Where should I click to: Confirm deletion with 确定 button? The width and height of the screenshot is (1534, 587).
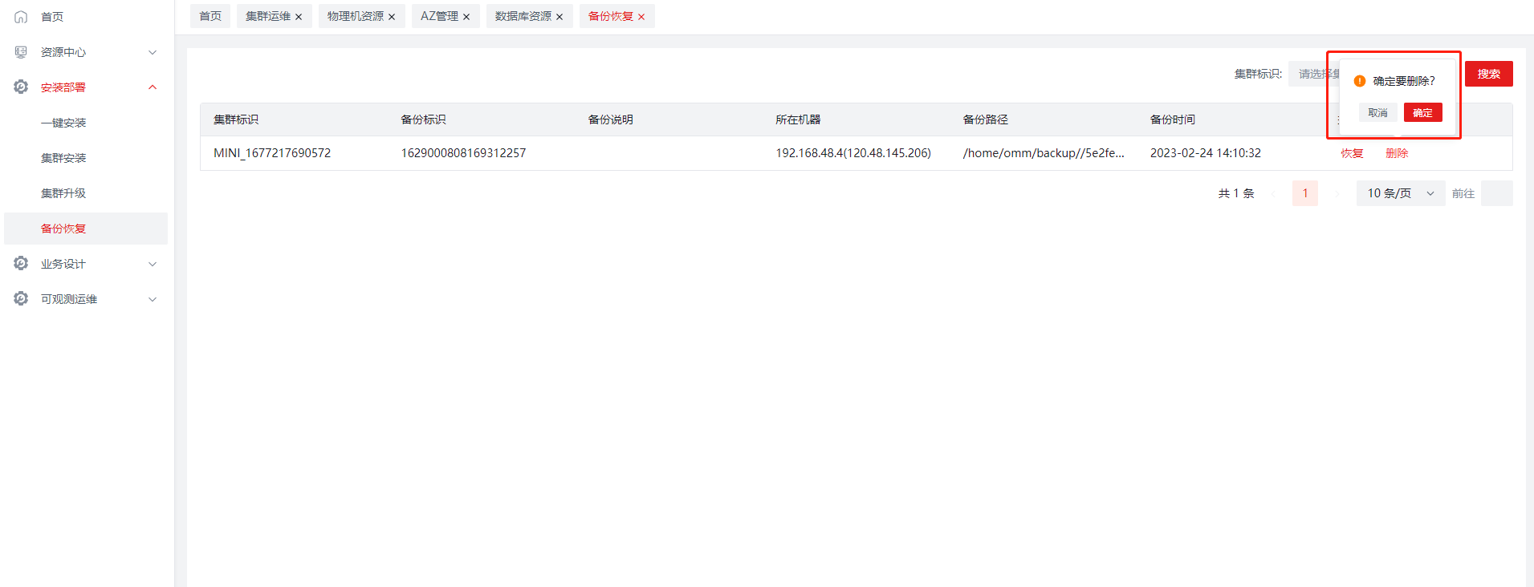[x=1422, y=112]
